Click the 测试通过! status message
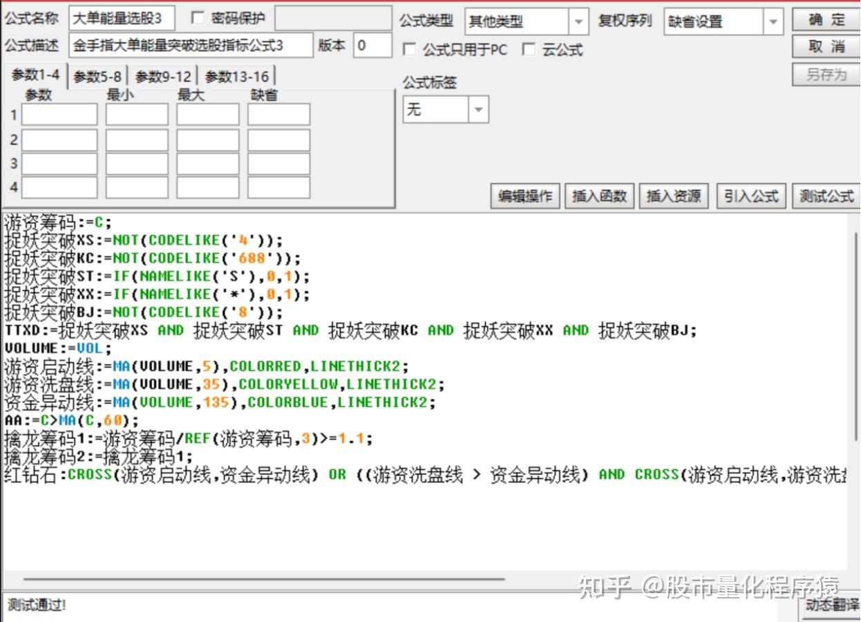 tap(37, 605)
